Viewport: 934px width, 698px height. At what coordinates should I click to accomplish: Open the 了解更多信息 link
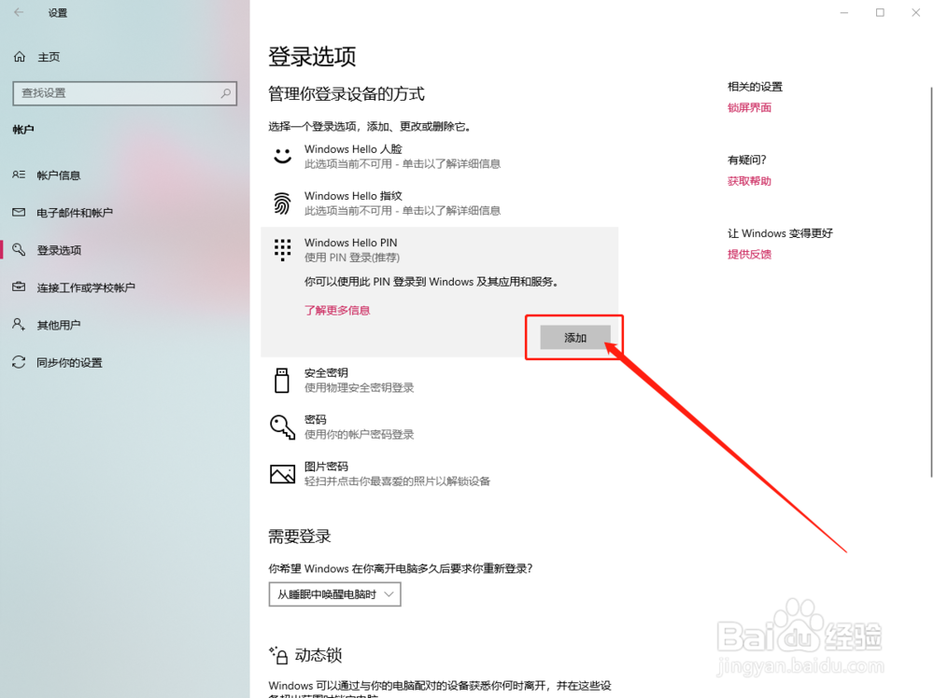coord(337,310)
